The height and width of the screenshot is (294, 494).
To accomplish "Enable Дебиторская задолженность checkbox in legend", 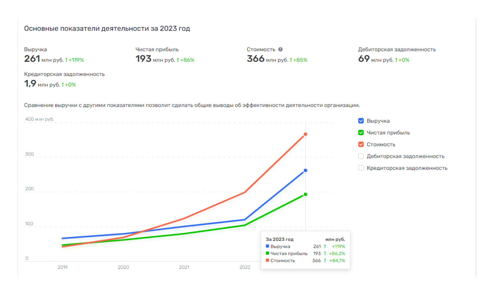I will (x=361, y=156).
